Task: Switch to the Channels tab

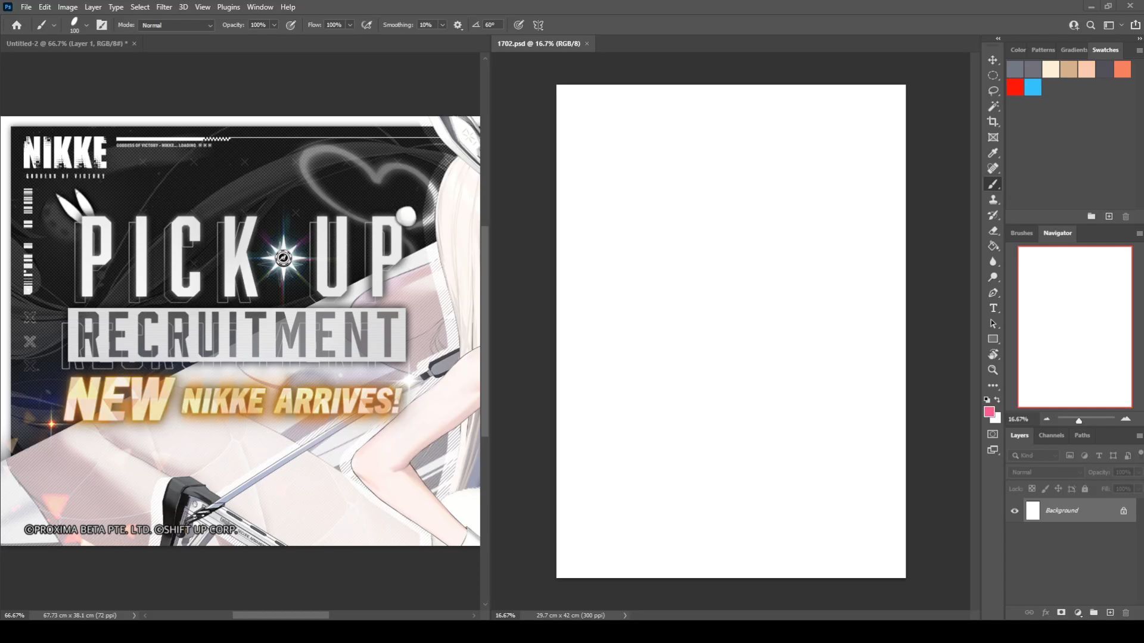Action: tap(1051, 435)
